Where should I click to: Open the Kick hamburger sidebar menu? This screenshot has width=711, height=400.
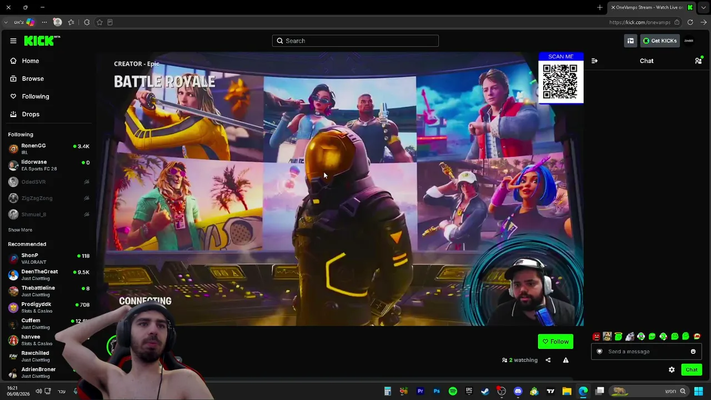[x=13, y=41]
